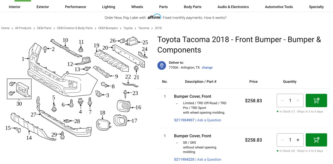The width and height of the screenshot is (333, 164).
Task: Decrease quantity for first Bumper Cover
Action: (282, 101)
